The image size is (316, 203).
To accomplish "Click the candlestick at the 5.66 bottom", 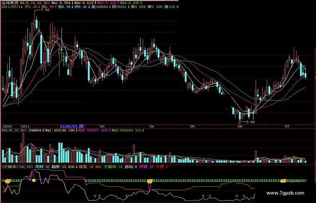I will click(x=240, y=115).
